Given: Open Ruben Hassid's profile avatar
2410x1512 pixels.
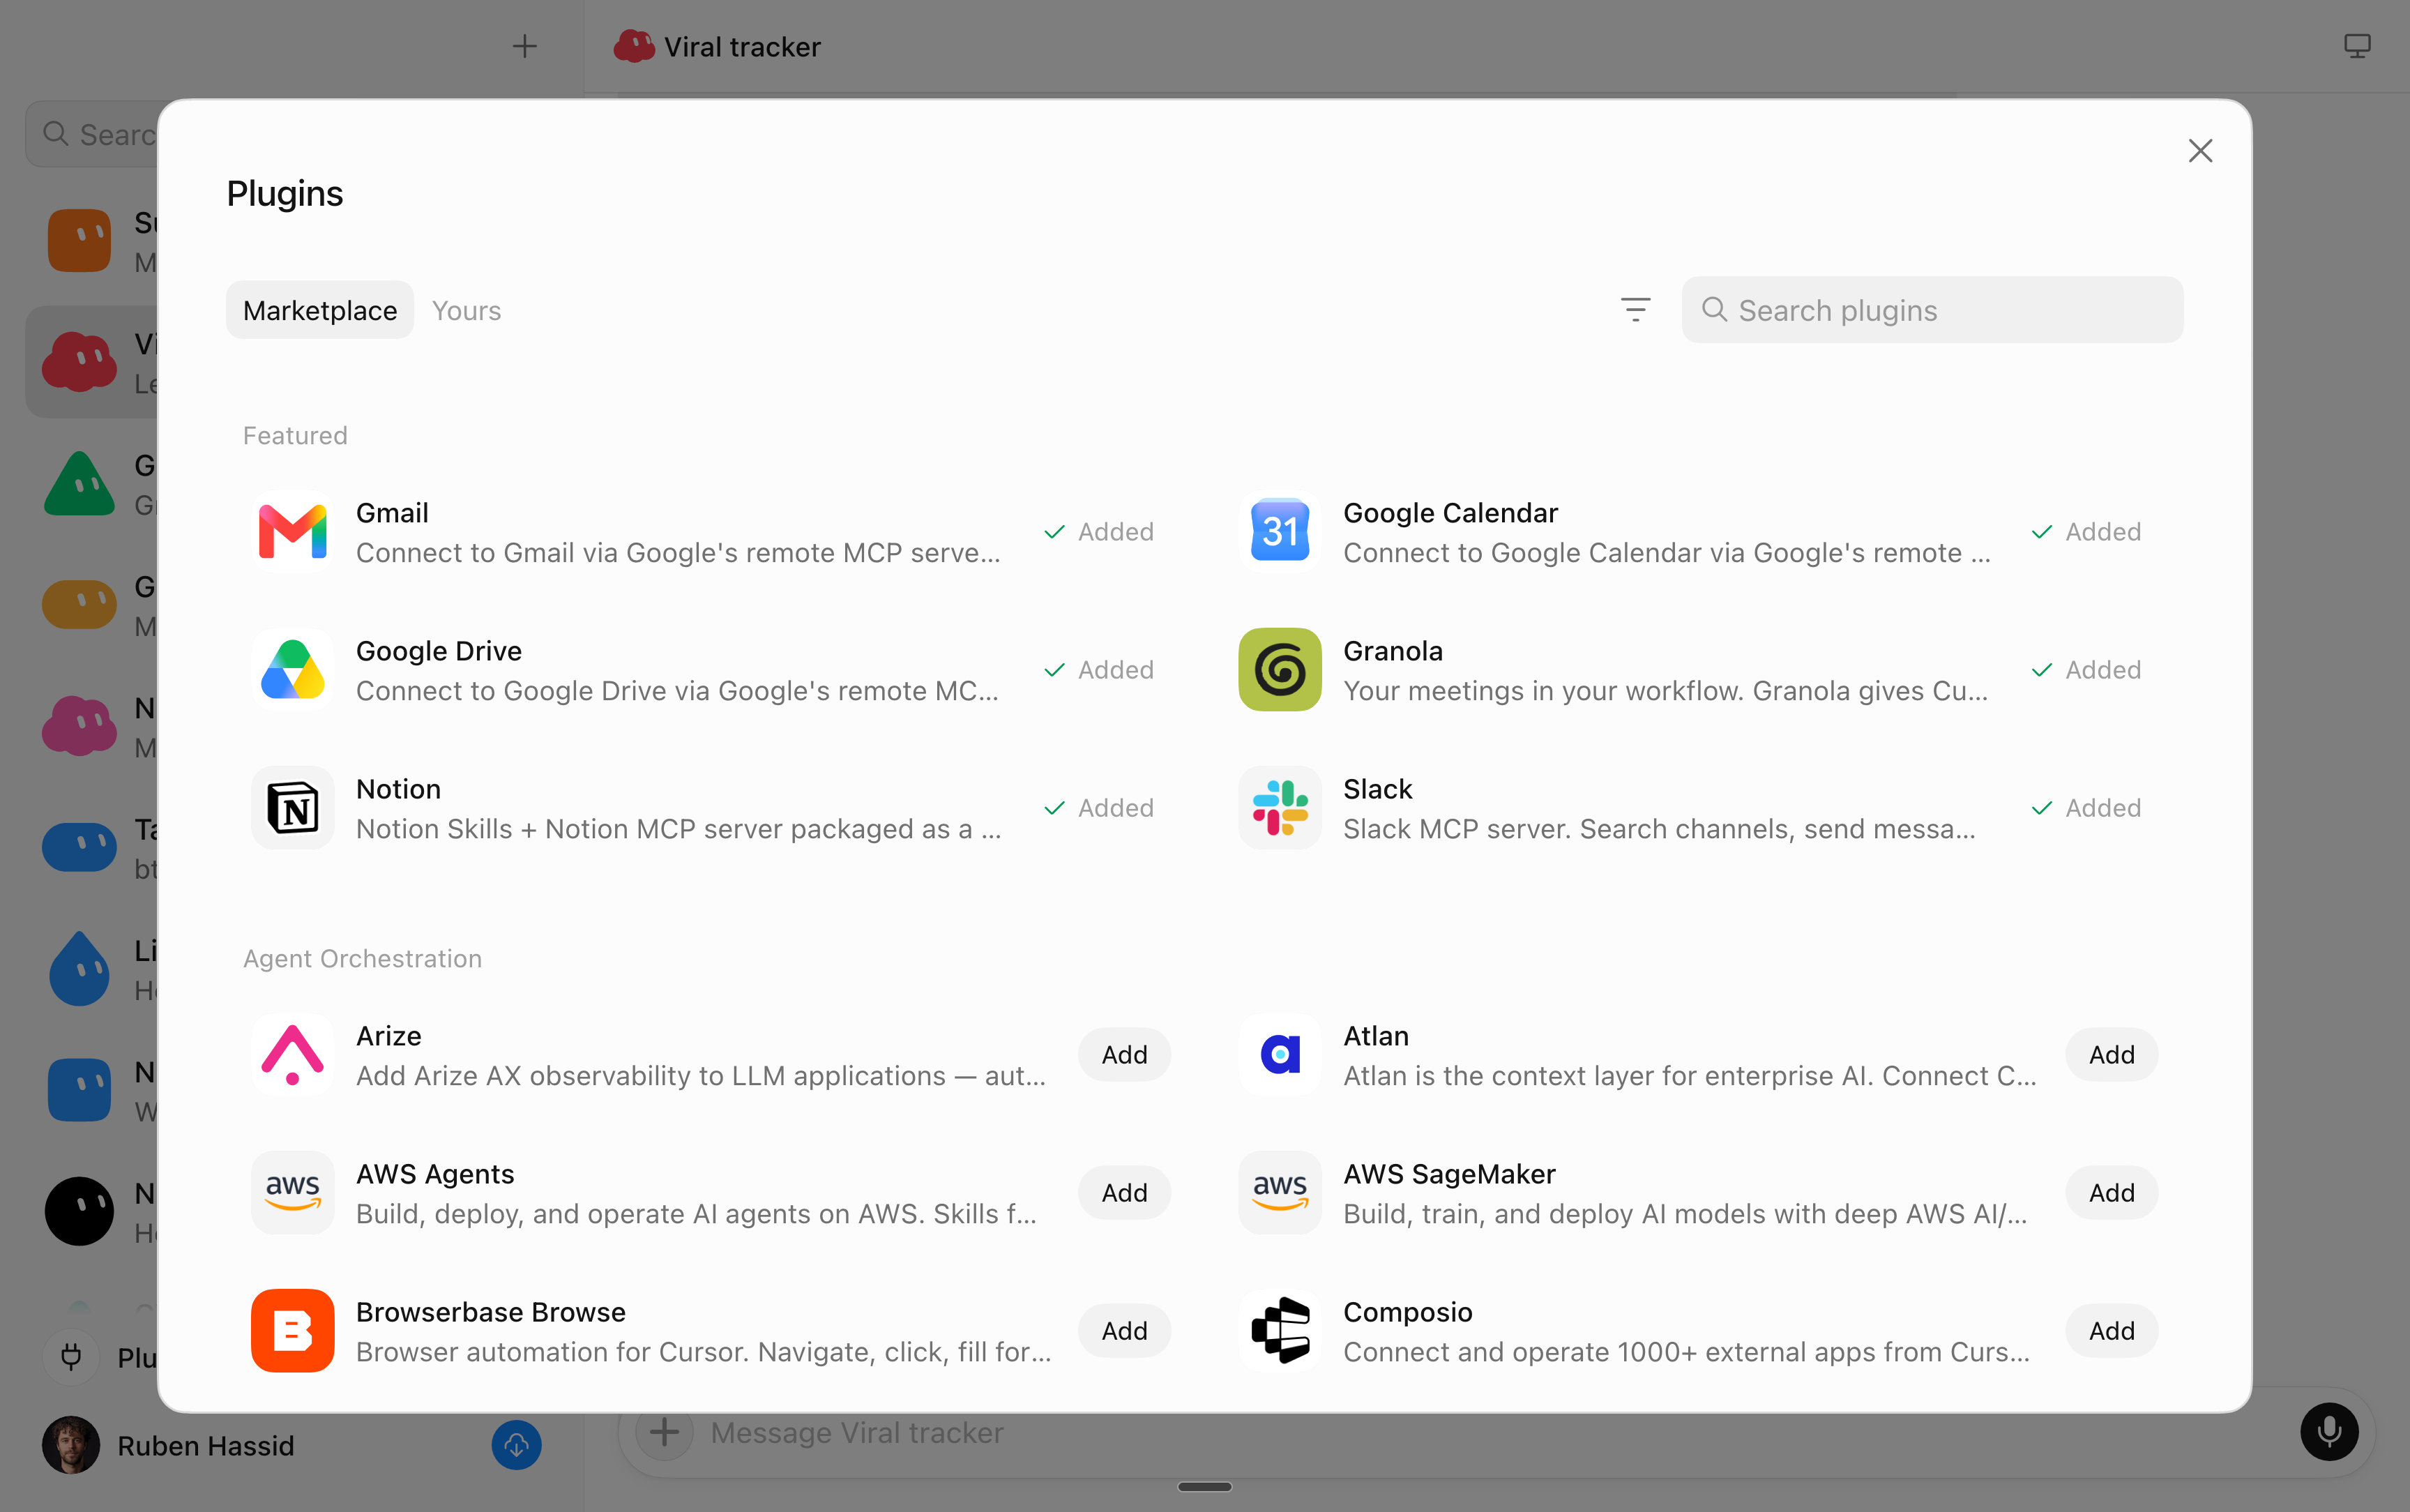Looking at the screenshot, I should (70, 1445).
